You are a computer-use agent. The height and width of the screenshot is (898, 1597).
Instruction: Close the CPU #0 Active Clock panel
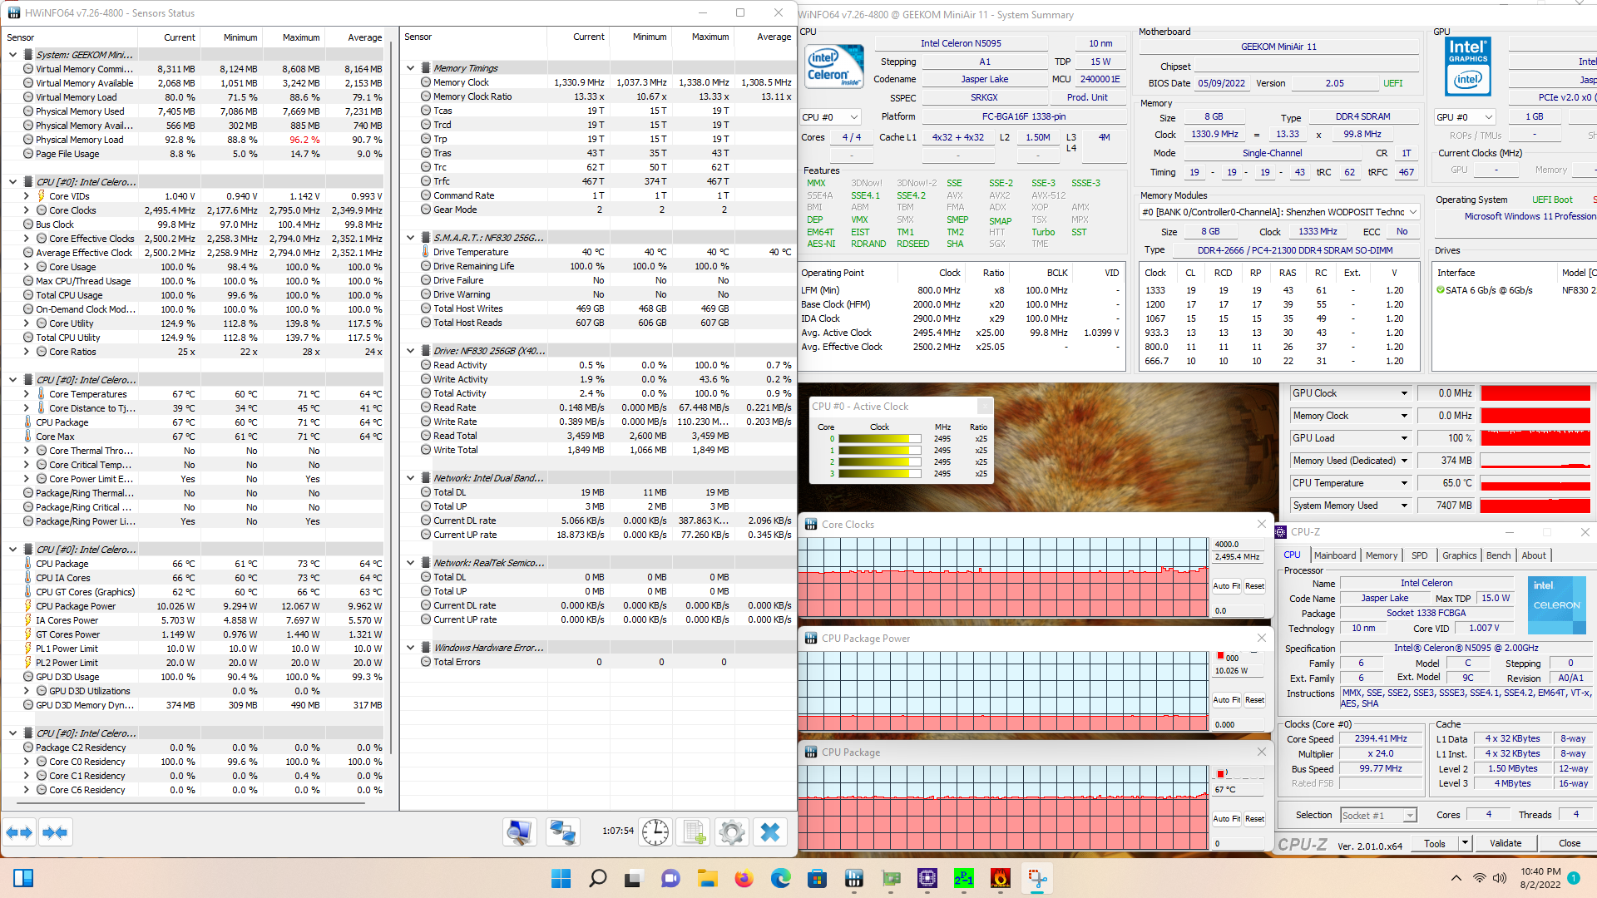(x=984, y=406)
